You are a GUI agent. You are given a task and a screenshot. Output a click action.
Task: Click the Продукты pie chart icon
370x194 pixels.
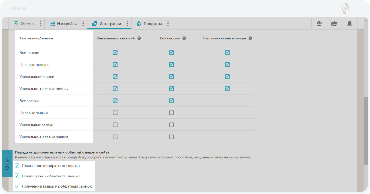coord(139,24)
